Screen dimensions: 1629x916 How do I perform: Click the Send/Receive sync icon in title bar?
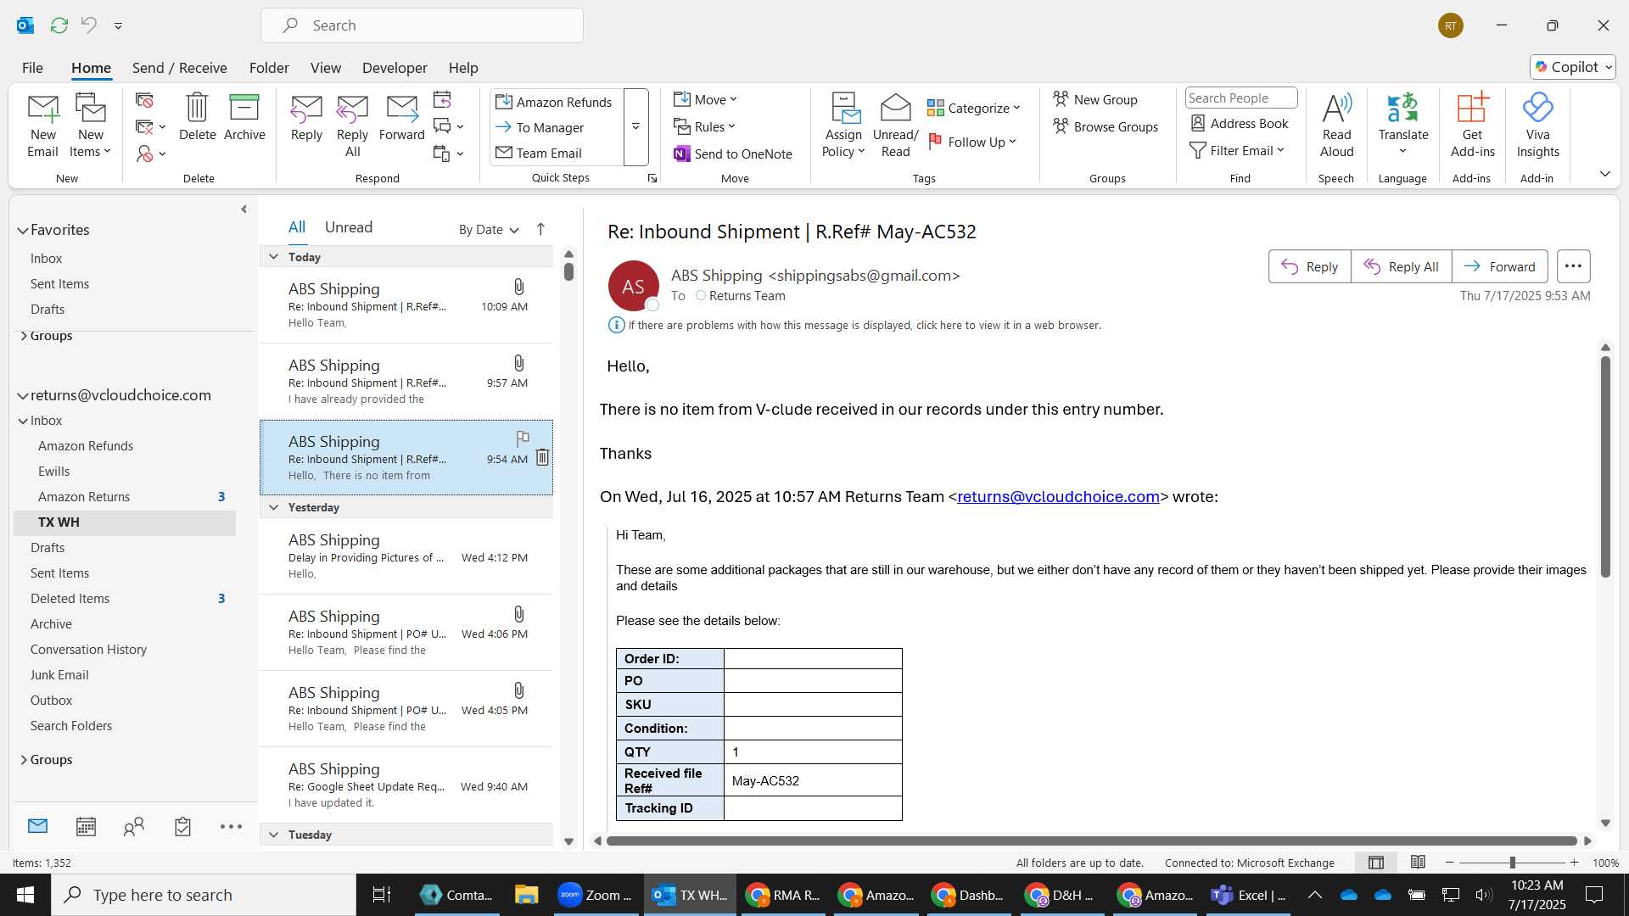point(59,25)
